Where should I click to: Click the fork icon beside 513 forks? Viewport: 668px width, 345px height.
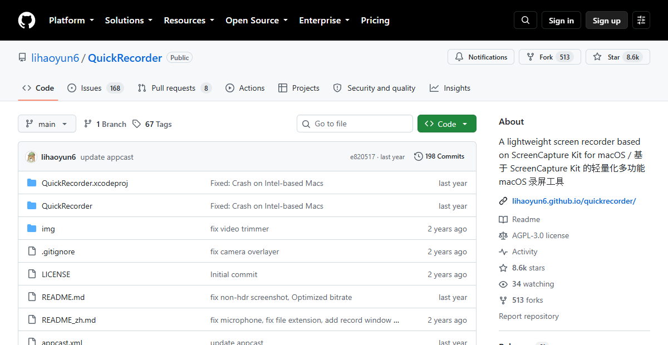click(x=503, y=300)
